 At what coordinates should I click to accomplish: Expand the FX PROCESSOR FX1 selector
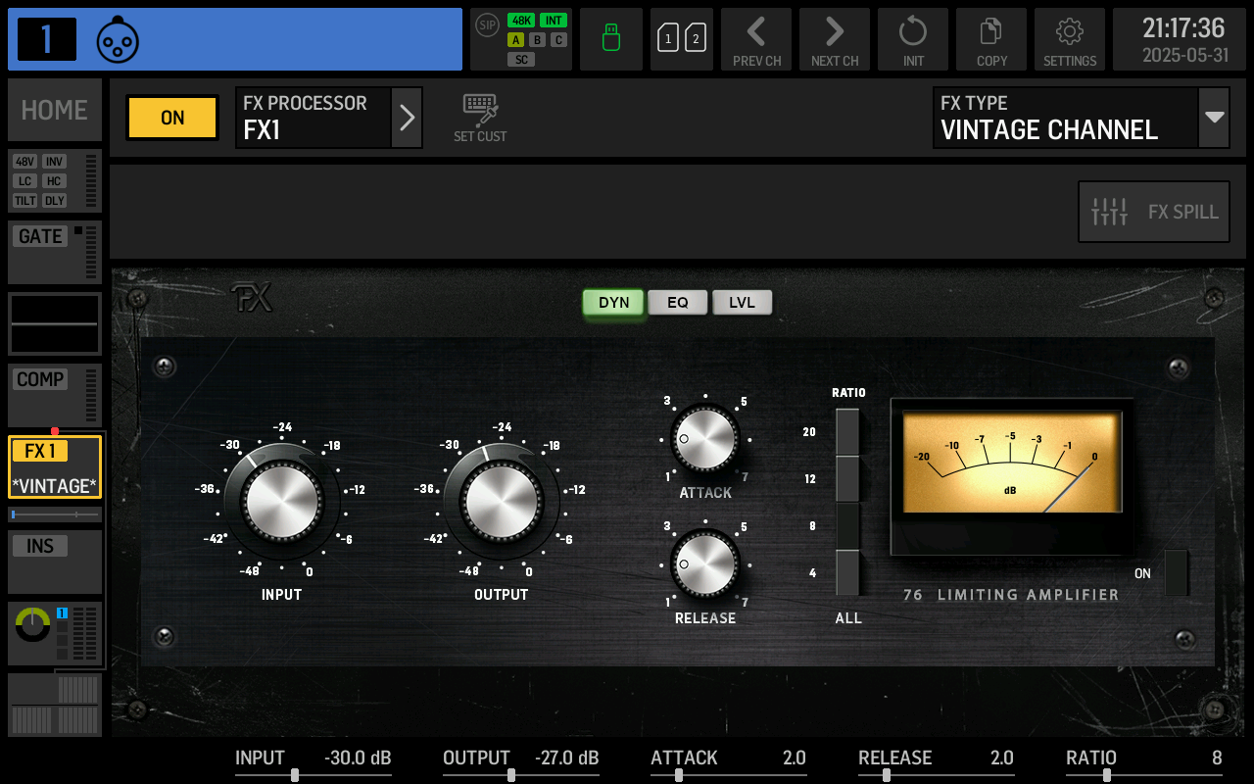click(407, 118)
